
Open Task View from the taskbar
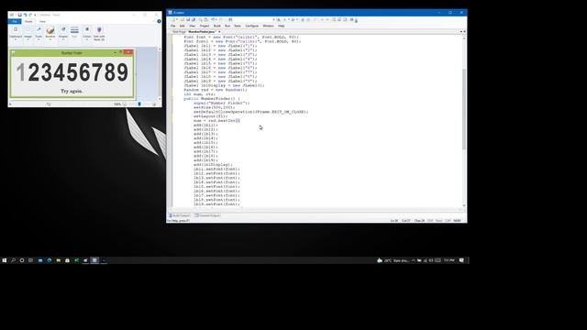(x=30, y=260)
